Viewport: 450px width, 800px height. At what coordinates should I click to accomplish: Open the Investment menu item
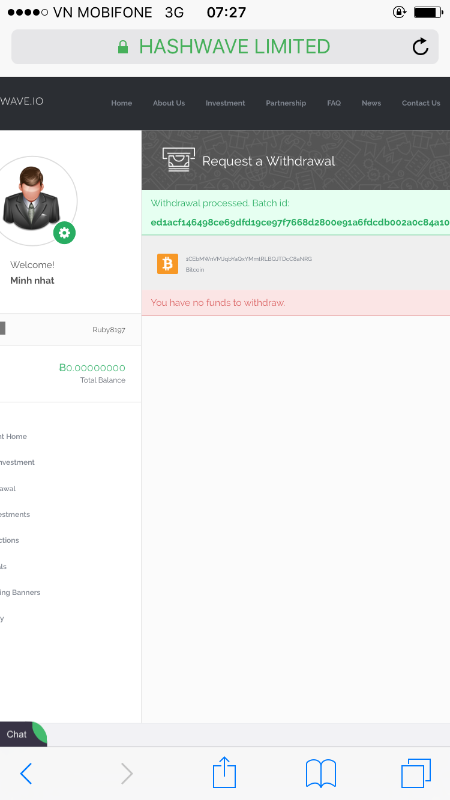pyautogui.click(x=225, y=103)
